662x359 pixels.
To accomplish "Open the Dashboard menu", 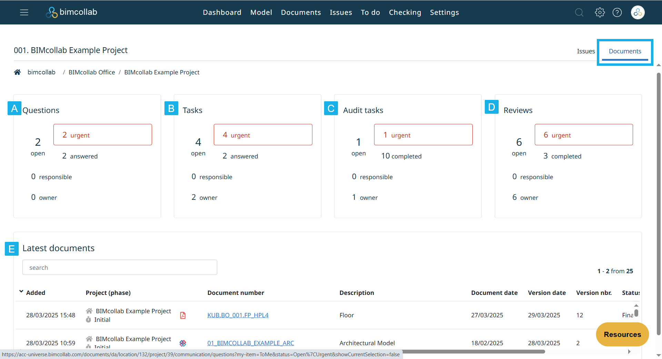I will 222,12.
